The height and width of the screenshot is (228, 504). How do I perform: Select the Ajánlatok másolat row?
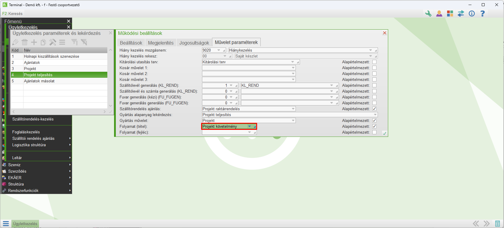coord(39,81)
